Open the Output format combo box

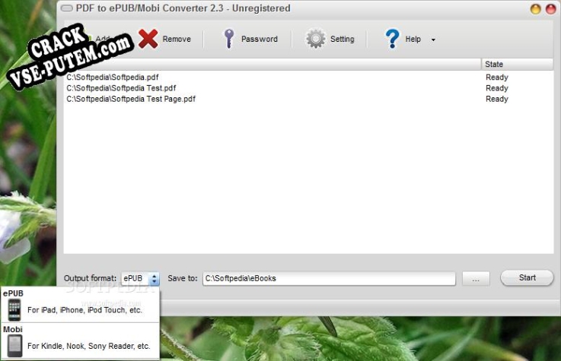click(140, 278)
